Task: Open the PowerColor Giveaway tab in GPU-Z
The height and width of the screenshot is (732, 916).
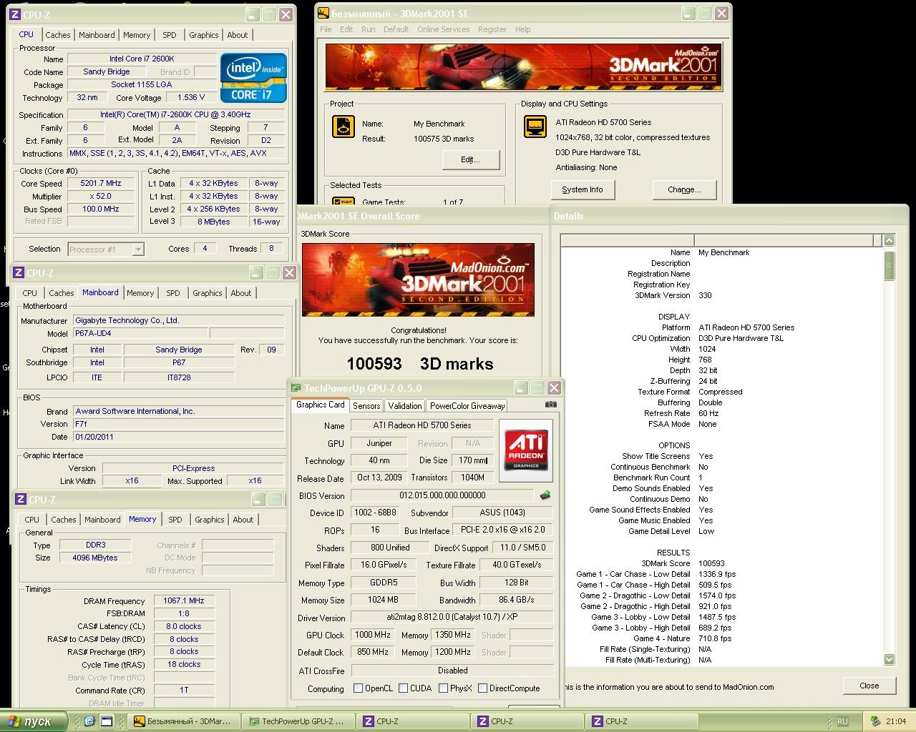Action: point(467,405)
